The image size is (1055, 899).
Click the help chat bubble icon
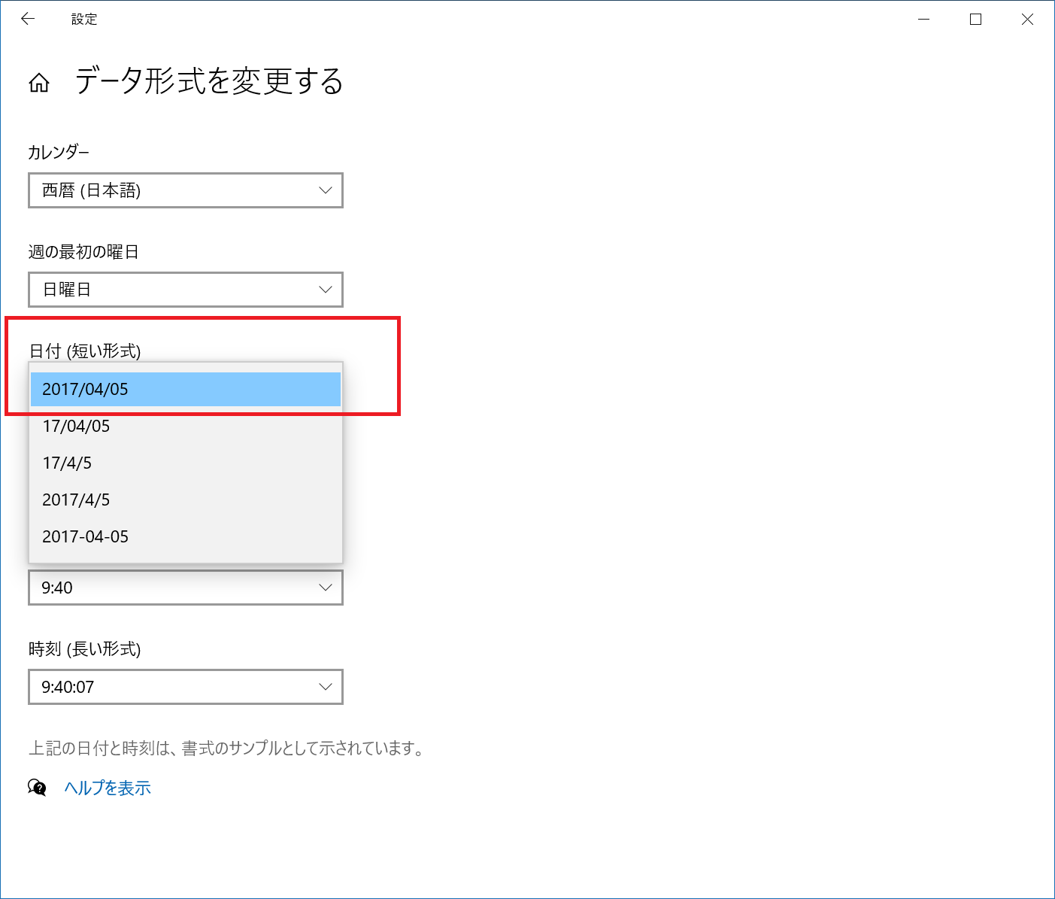[37, 788]
